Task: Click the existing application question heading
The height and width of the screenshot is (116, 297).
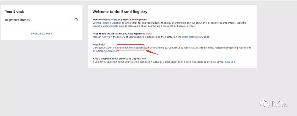Action: pos(119,58)
